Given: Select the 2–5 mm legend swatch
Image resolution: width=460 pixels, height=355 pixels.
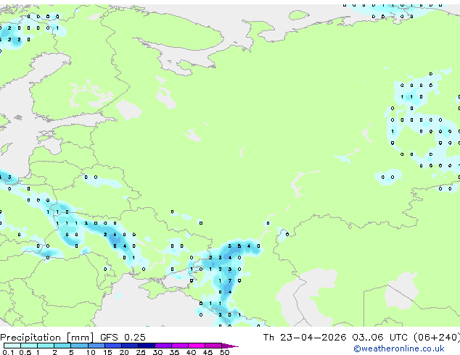Looking at the screenshot, I should click(62, 346).
